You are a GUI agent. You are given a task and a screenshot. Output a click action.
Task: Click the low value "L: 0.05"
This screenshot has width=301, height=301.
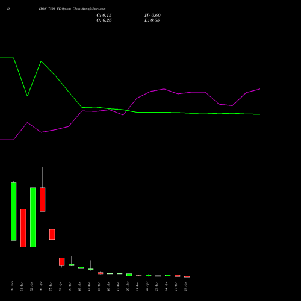pyautogui.click(x=152, y=20)
